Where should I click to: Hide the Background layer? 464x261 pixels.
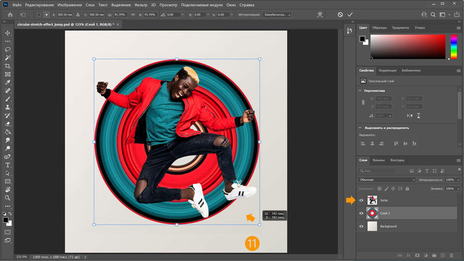(362, 226)
